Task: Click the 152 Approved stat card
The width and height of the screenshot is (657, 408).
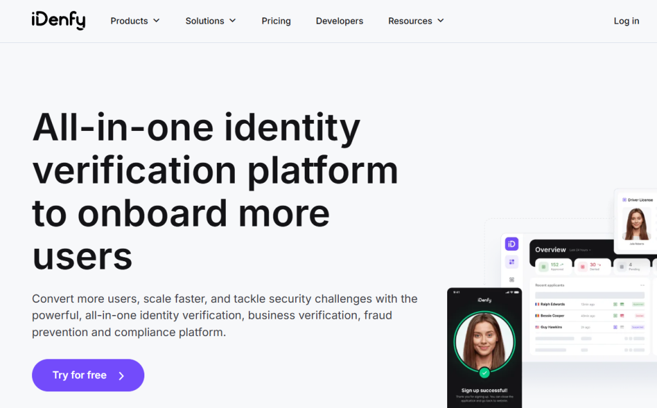Action: (x=554, y=266)
